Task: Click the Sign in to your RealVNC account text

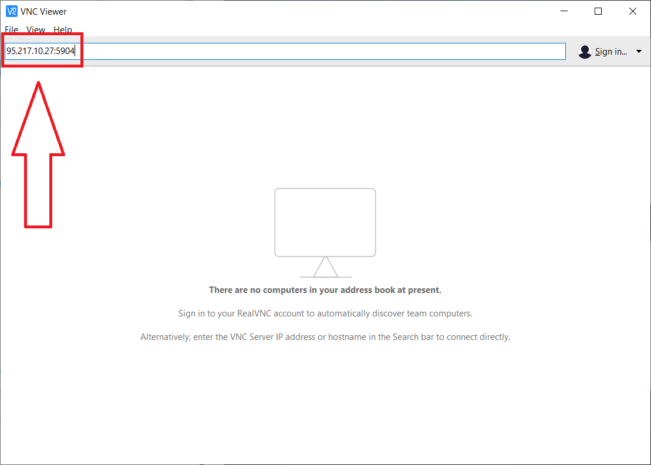Action: (x=325, y=314)
